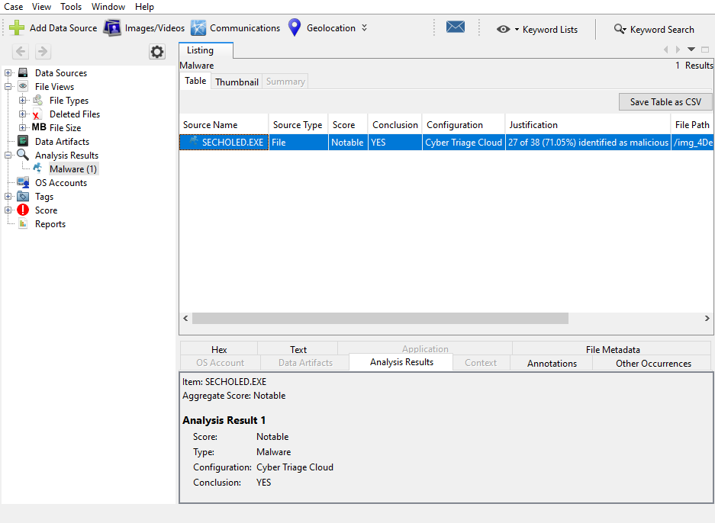Image resolution: width=715 pixels, height=523 pixels.
Task: Switch to the Thumbnail tab
Action: pos(236,81)
